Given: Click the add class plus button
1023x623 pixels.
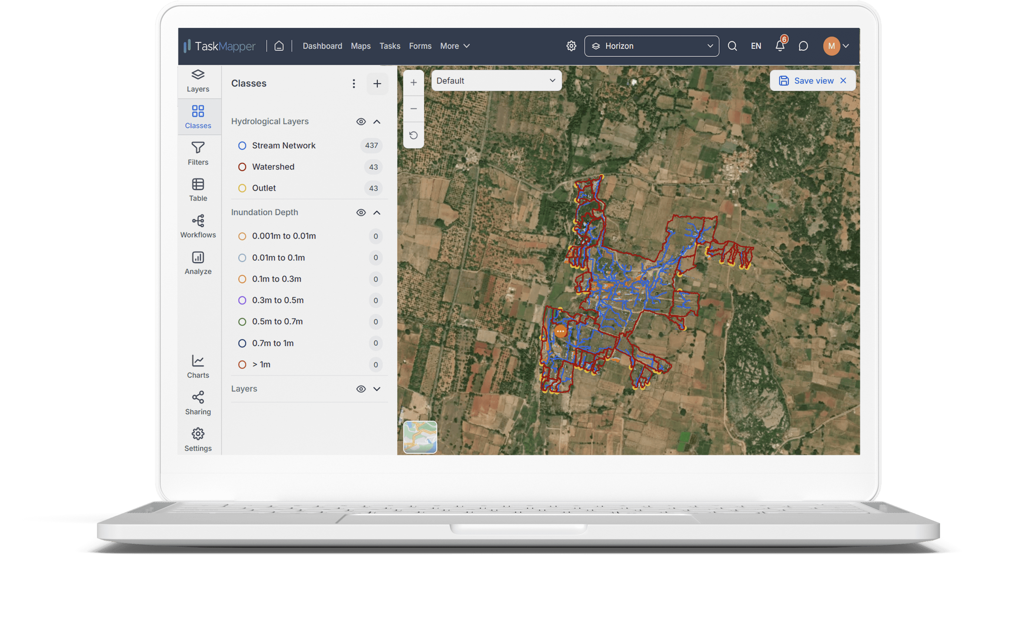Looking at the screenshot, I should 377,83.
